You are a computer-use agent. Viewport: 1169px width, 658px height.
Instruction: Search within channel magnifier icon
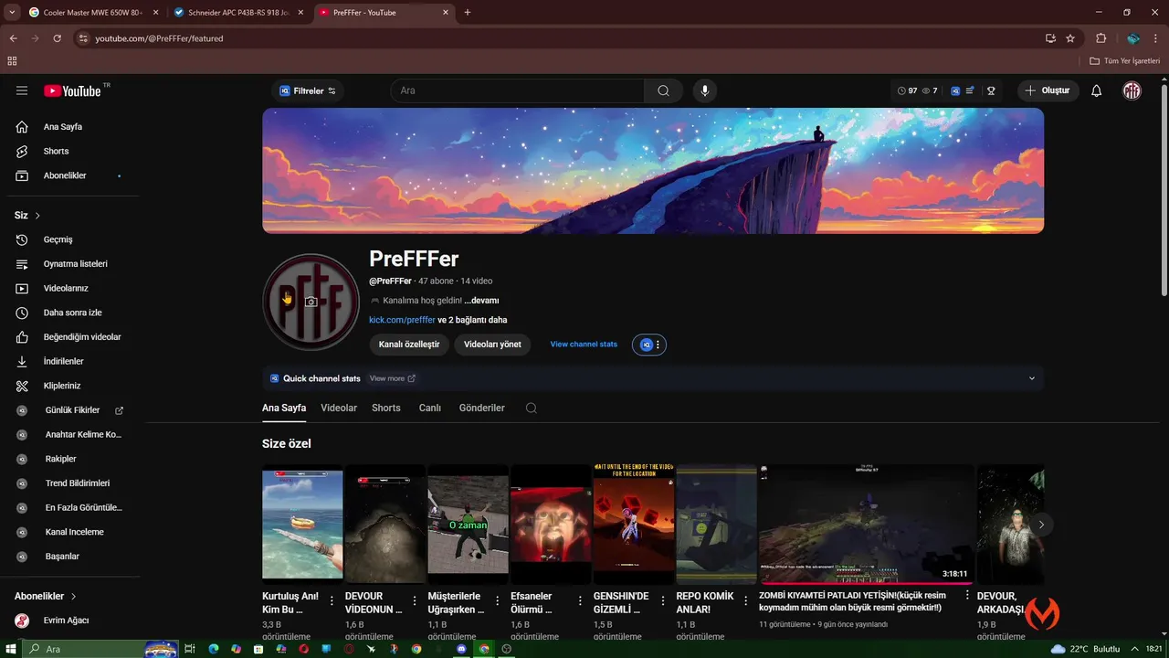(x=531, y=408)
